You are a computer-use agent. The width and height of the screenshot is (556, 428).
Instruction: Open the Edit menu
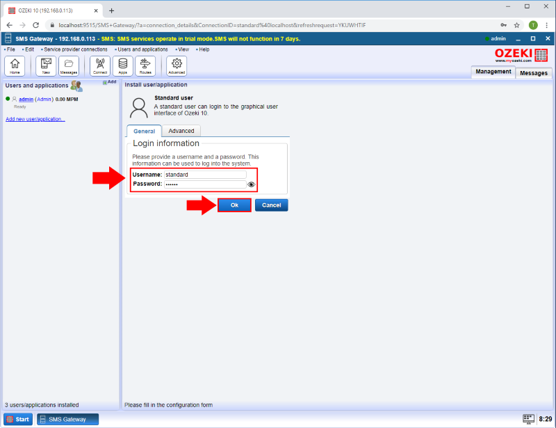pyautogui.click(x=28, y=49)
